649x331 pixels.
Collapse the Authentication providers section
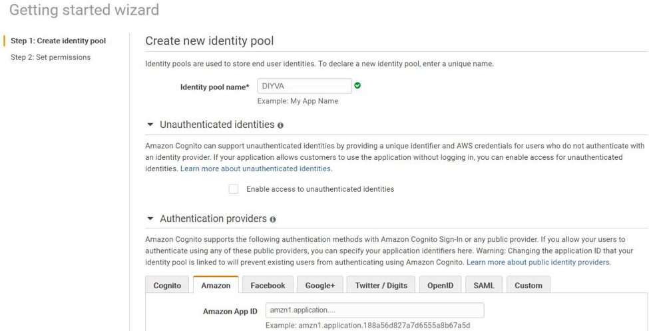pos(150,218)
